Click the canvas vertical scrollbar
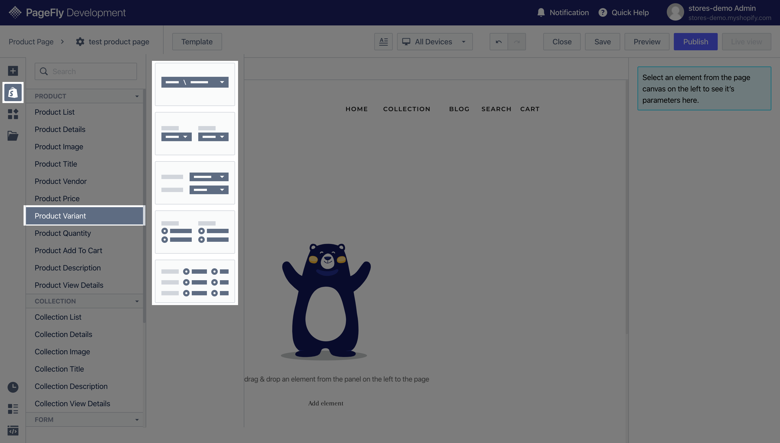This screenshot has height=443, width=780. pos(627,207)
